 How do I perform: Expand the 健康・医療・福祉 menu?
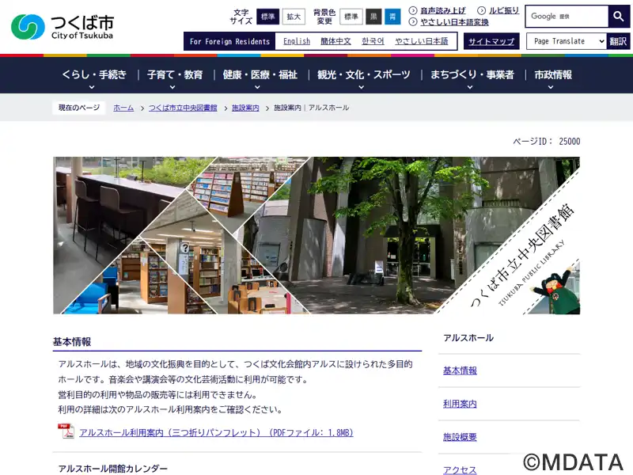coord(260,75)
